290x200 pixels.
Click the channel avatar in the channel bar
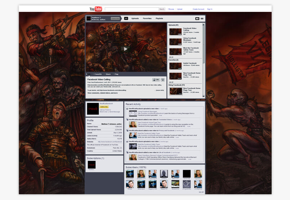click(89, 18)
